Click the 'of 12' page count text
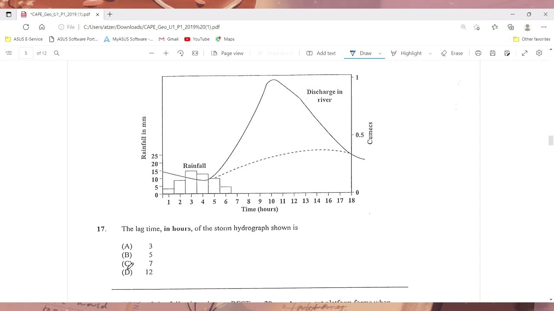 (42, 53)
